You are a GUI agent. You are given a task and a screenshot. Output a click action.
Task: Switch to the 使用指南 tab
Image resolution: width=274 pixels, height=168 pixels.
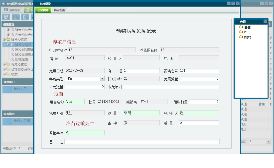(x=59, y=10)
